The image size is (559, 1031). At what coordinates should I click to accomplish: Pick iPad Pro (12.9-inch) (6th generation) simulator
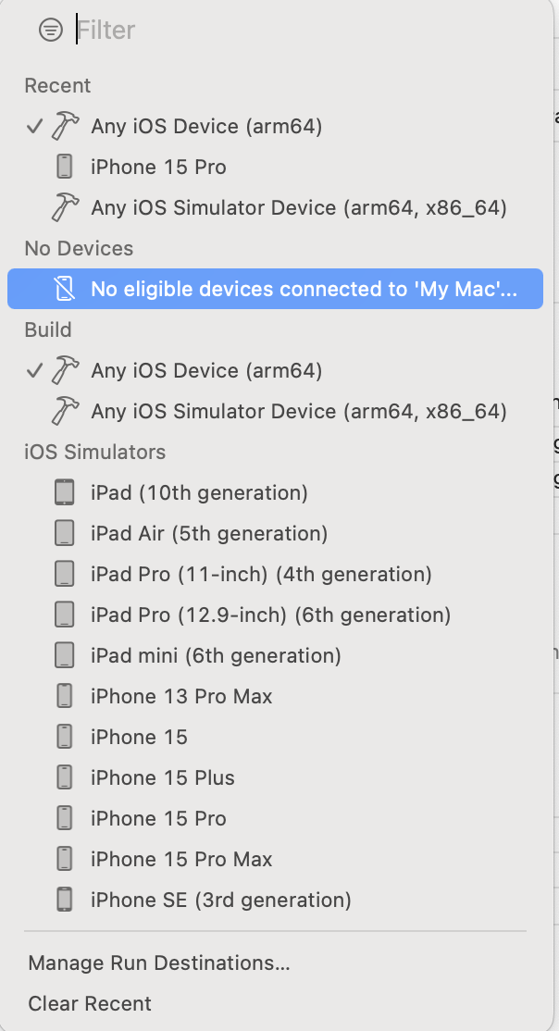[x=270, y=615]
